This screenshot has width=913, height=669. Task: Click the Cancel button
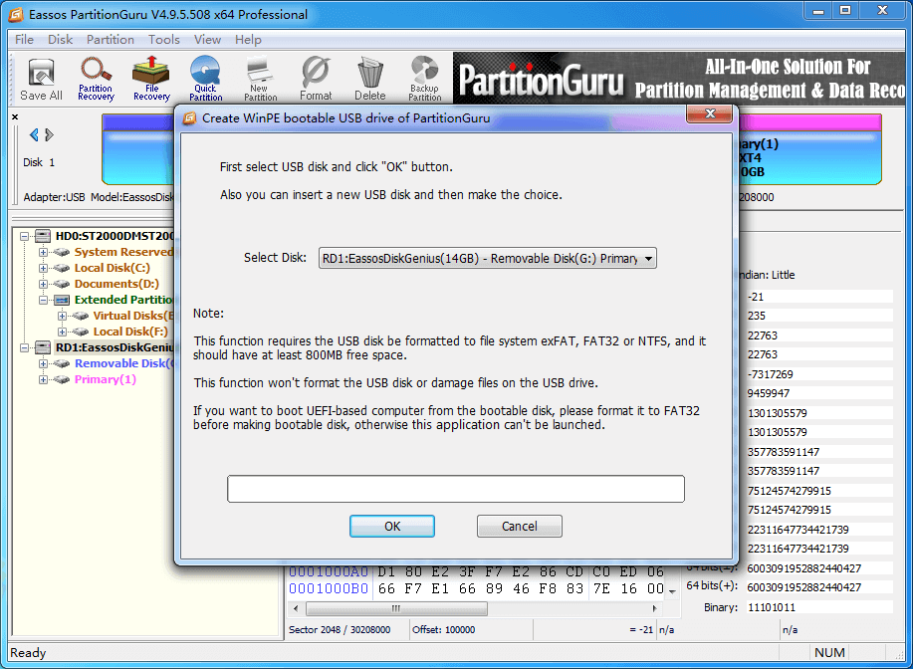pos(520,527)
